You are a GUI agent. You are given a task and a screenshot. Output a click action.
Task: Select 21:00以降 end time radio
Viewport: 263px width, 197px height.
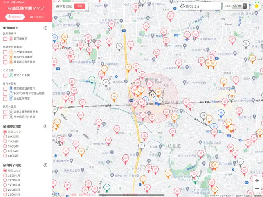pyautogui.click(x=5, y=195)
